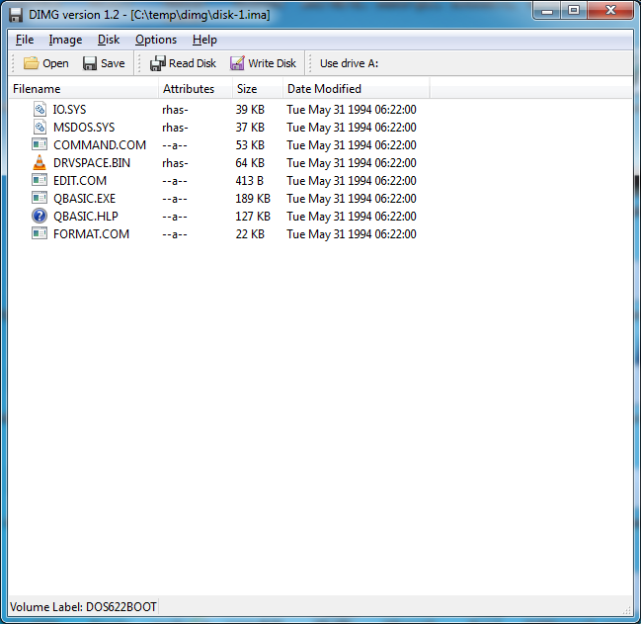Select the COMMAND.COM filename
Image resolution: width=641 pixels, height=624 pixels.
100,144
